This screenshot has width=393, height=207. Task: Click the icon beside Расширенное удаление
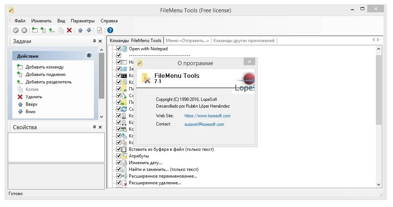(x=124, y=183)
